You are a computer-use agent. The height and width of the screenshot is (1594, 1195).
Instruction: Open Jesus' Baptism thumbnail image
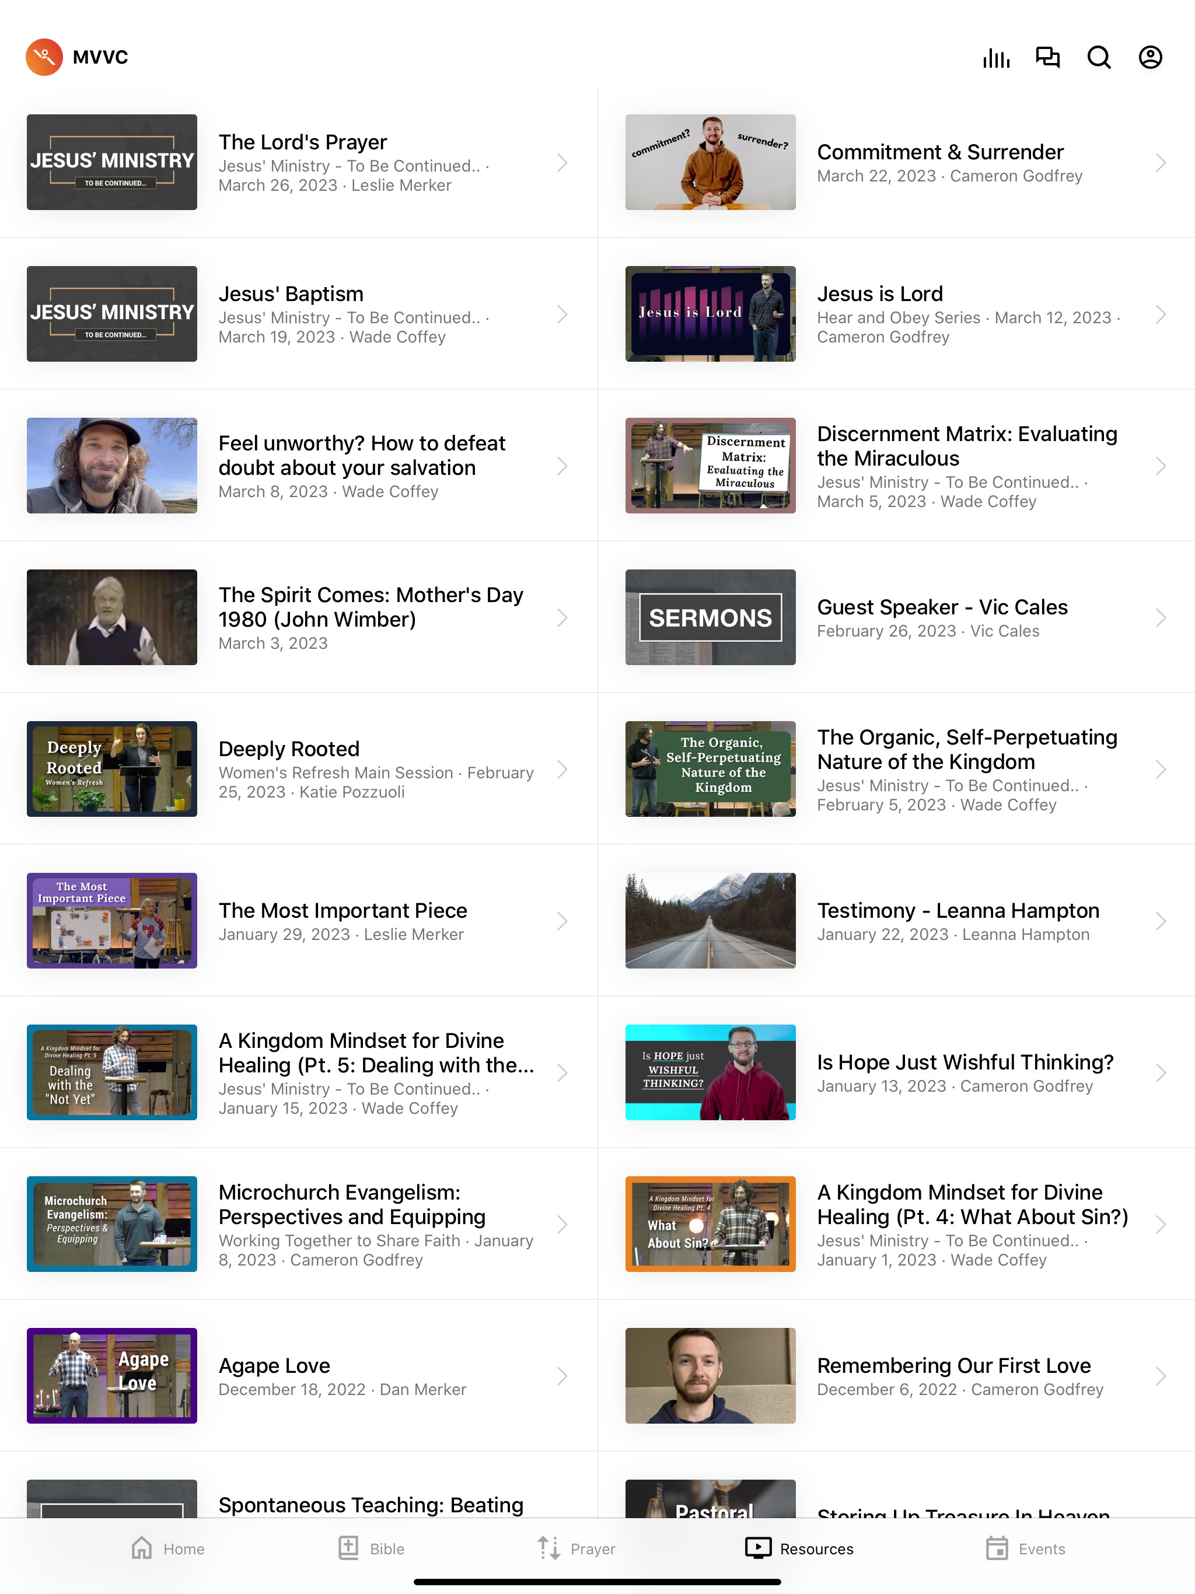tap(111, 314)
